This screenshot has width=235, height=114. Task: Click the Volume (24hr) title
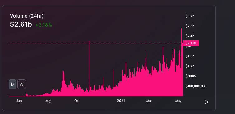(x=27, y=16)
